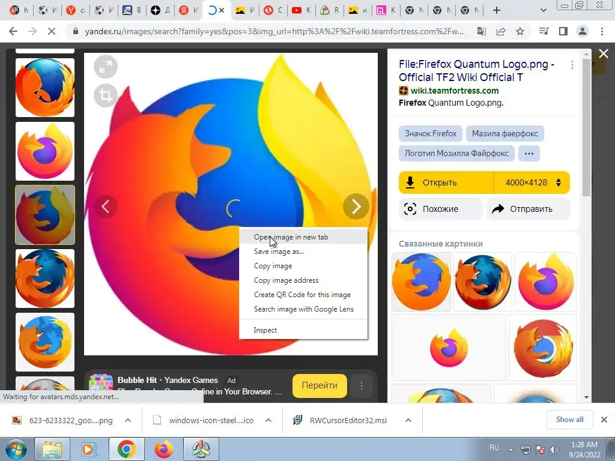The image size is (615, 461).
Task: Close the image viewer with X
Action: pos(604,53)
